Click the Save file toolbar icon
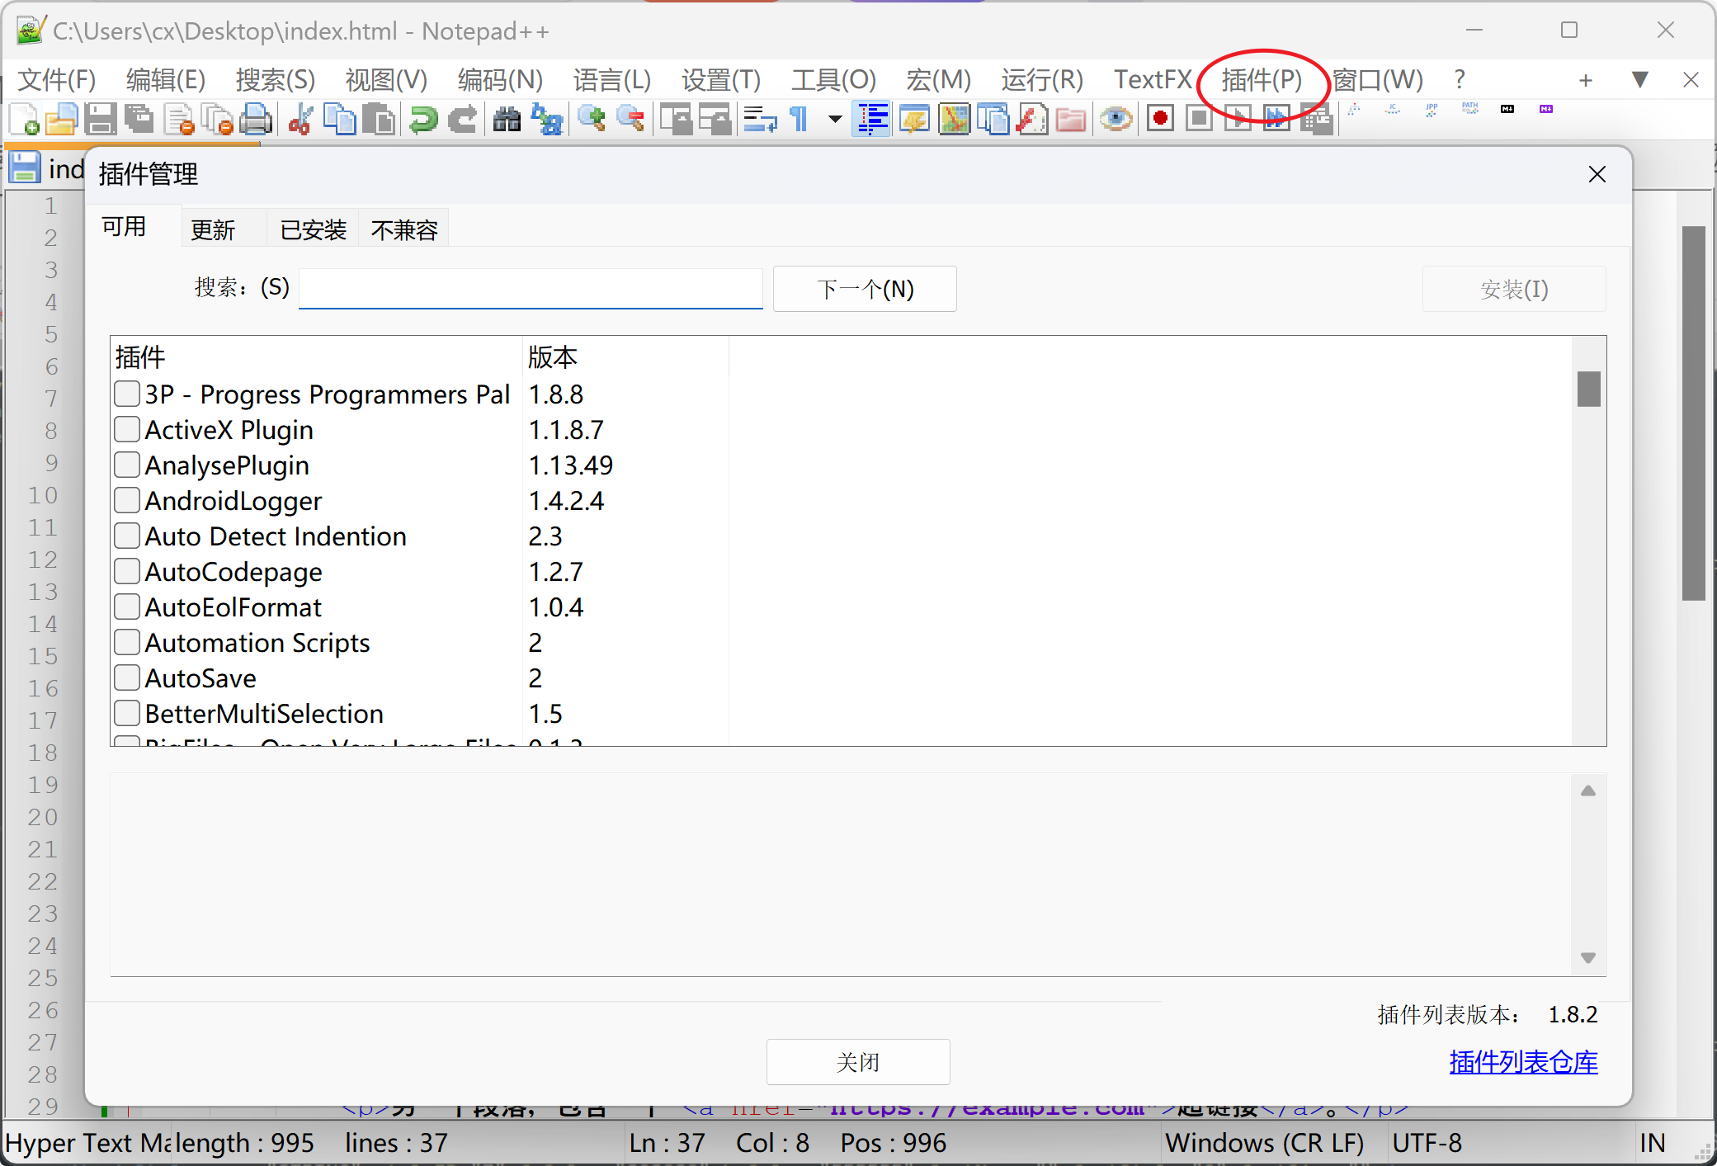The image size is (1717, 1166). [x=100, y=120]
